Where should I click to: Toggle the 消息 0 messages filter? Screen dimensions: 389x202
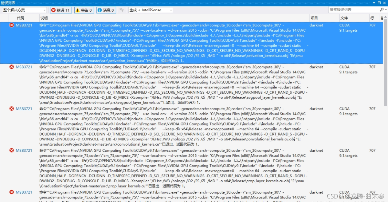pyautogui.click(x=106, y=10)
